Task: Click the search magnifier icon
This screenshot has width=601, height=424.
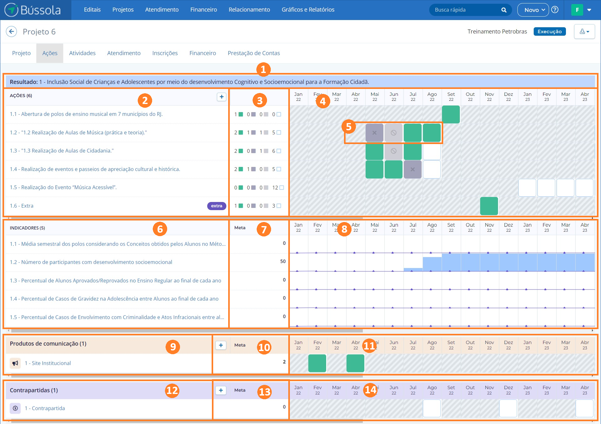Action: point(504,10)
